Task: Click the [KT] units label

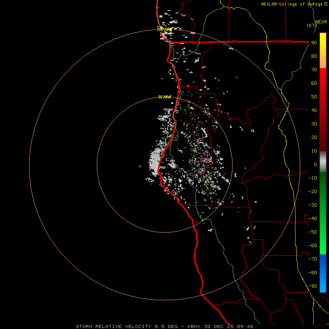Action: click(x=312, y=25)
